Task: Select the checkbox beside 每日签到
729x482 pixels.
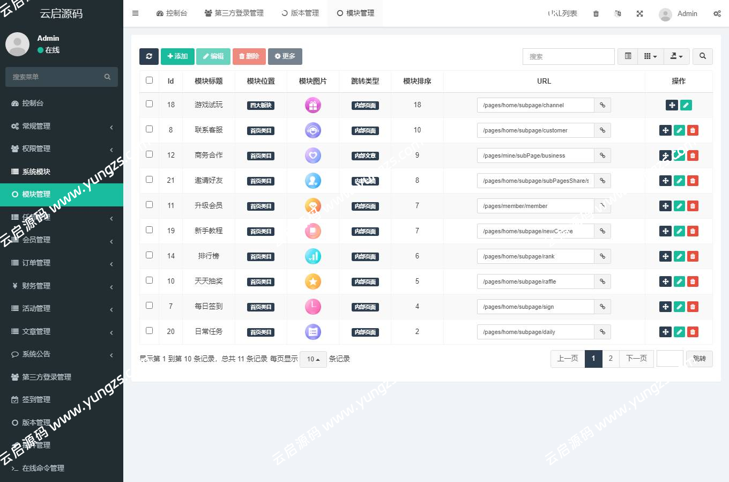Action: [148, 306]
